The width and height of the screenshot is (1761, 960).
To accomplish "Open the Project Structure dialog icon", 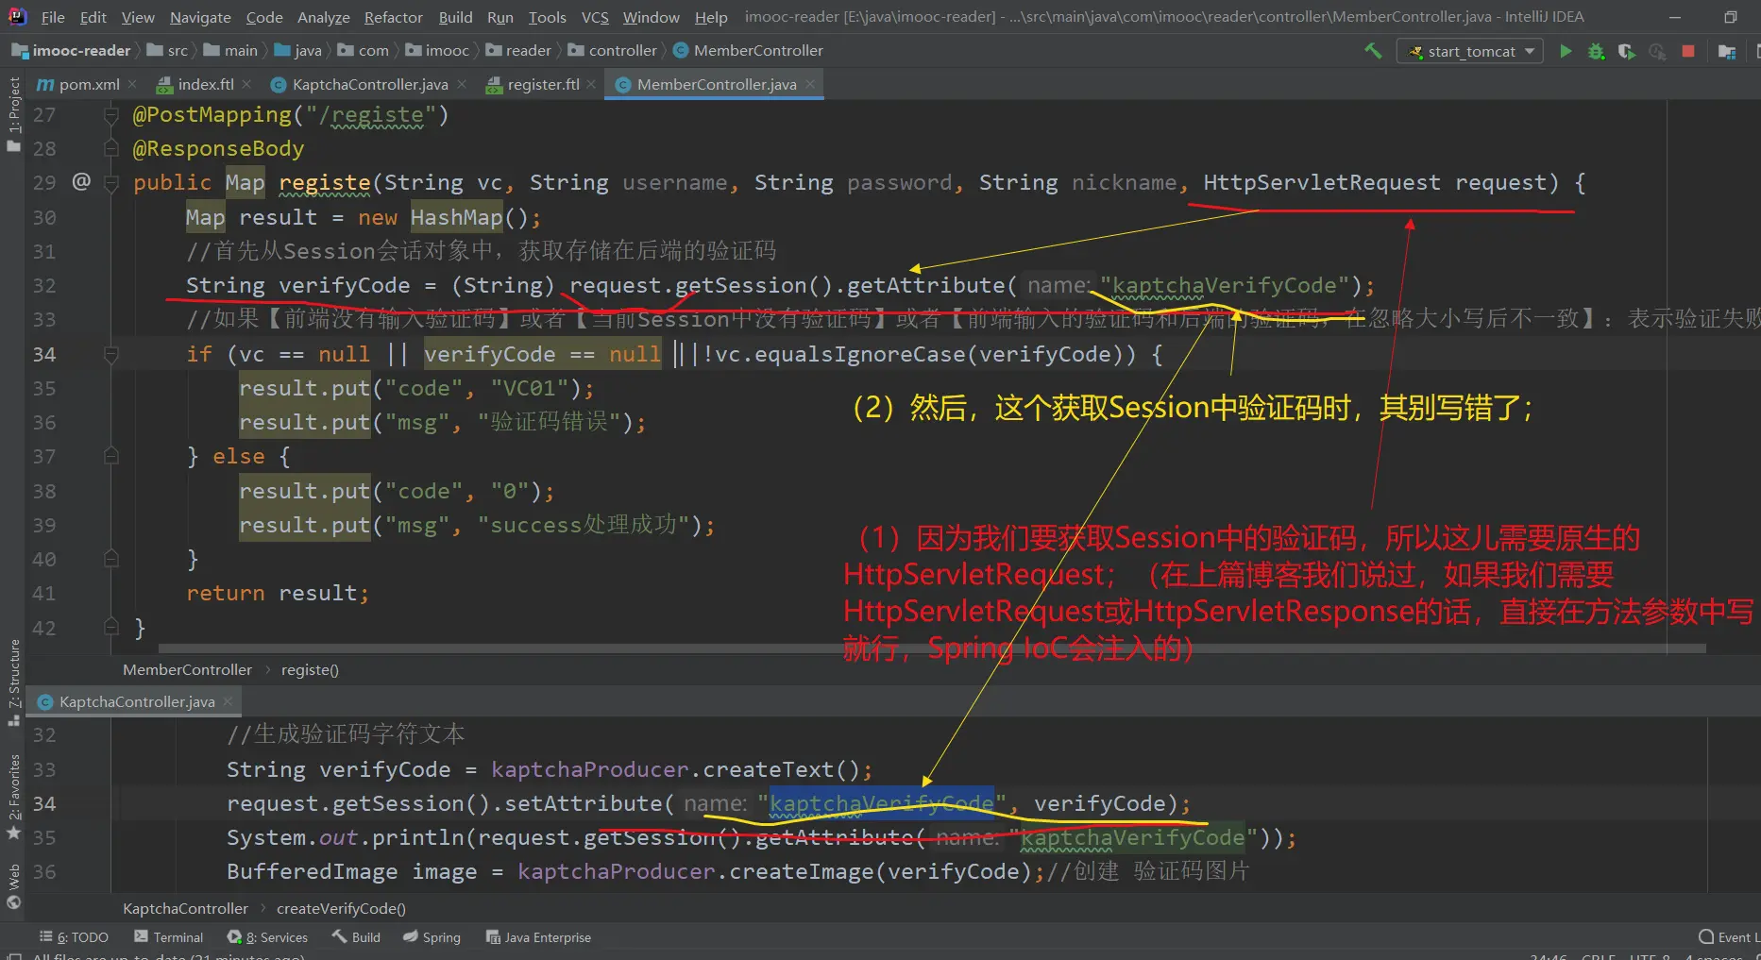I will click(1727, 51).
